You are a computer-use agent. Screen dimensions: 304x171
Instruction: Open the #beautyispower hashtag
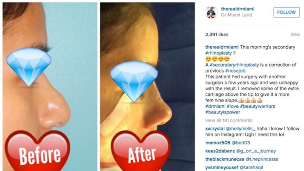pos(223,112)
